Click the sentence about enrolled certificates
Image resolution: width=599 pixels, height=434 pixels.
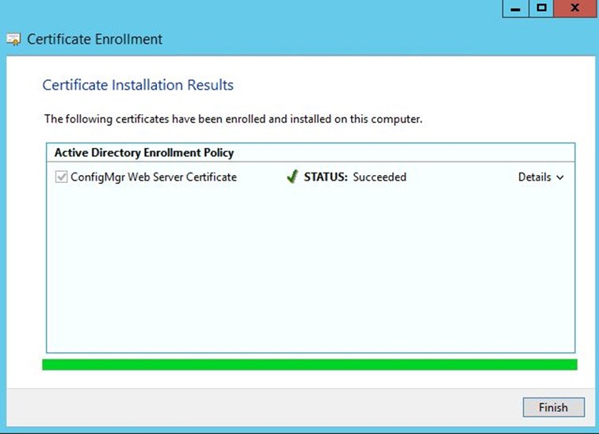pyautogui.click(x=233, y=119)
